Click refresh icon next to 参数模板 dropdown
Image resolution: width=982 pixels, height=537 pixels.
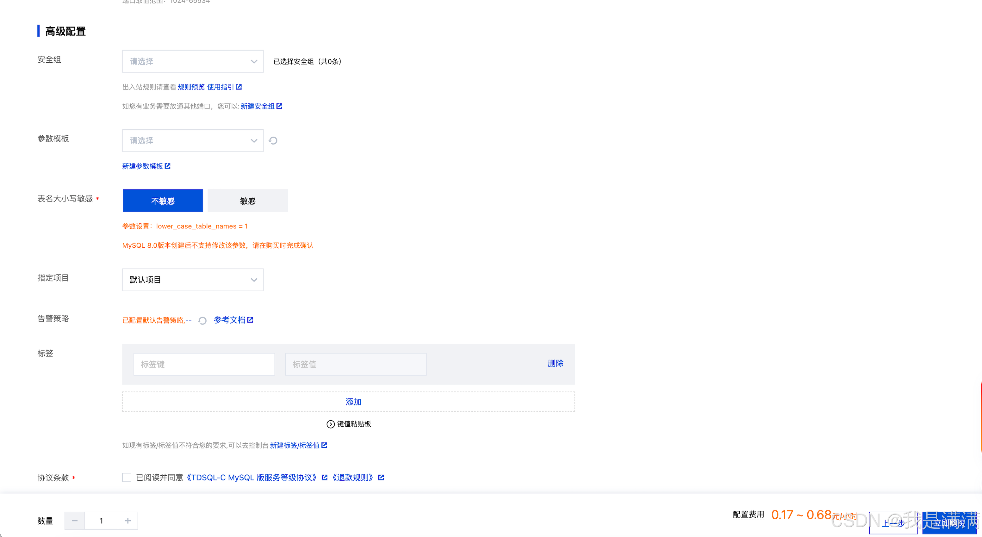(x=273, y=141)
